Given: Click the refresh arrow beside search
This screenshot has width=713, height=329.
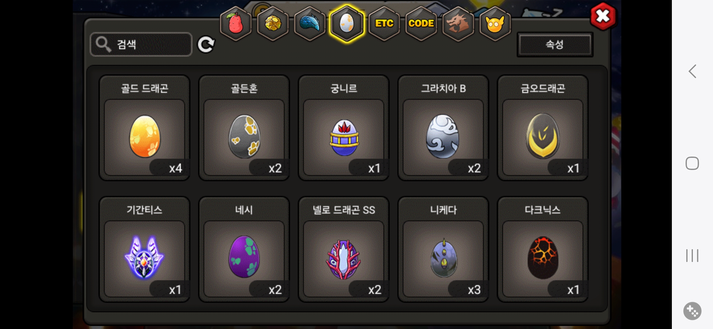Looking at the screenshot, I should point(206,45).
